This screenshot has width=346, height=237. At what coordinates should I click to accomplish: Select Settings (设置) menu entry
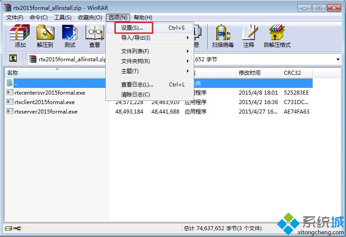tap(150, 28)
